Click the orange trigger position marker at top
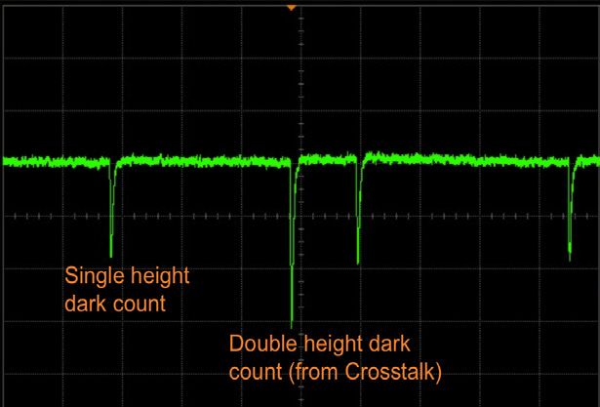This screenshot has height=407, width=600. [x=291, y=7]
